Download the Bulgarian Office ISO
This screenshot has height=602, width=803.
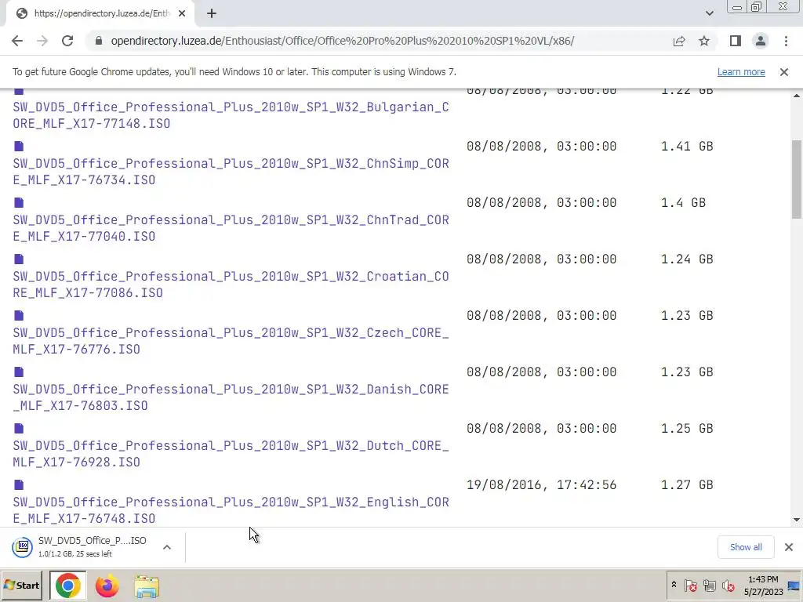(x=231, y=115)
